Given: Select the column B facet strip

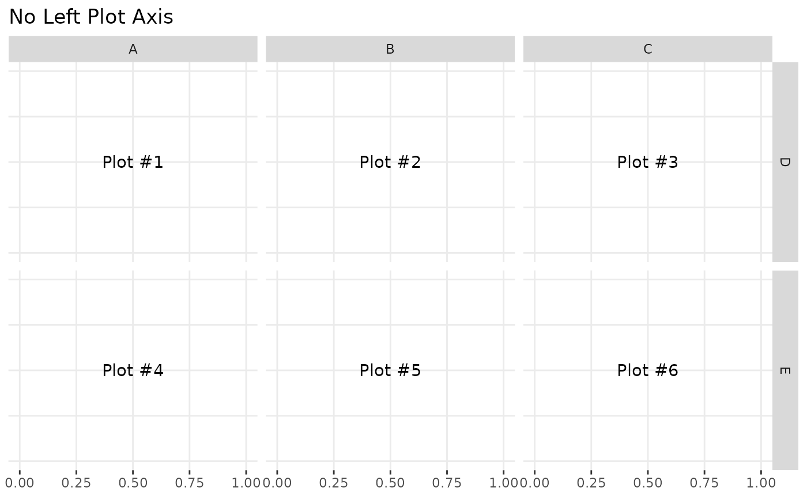Looking at the screenshot, I should tap(390, 49).
